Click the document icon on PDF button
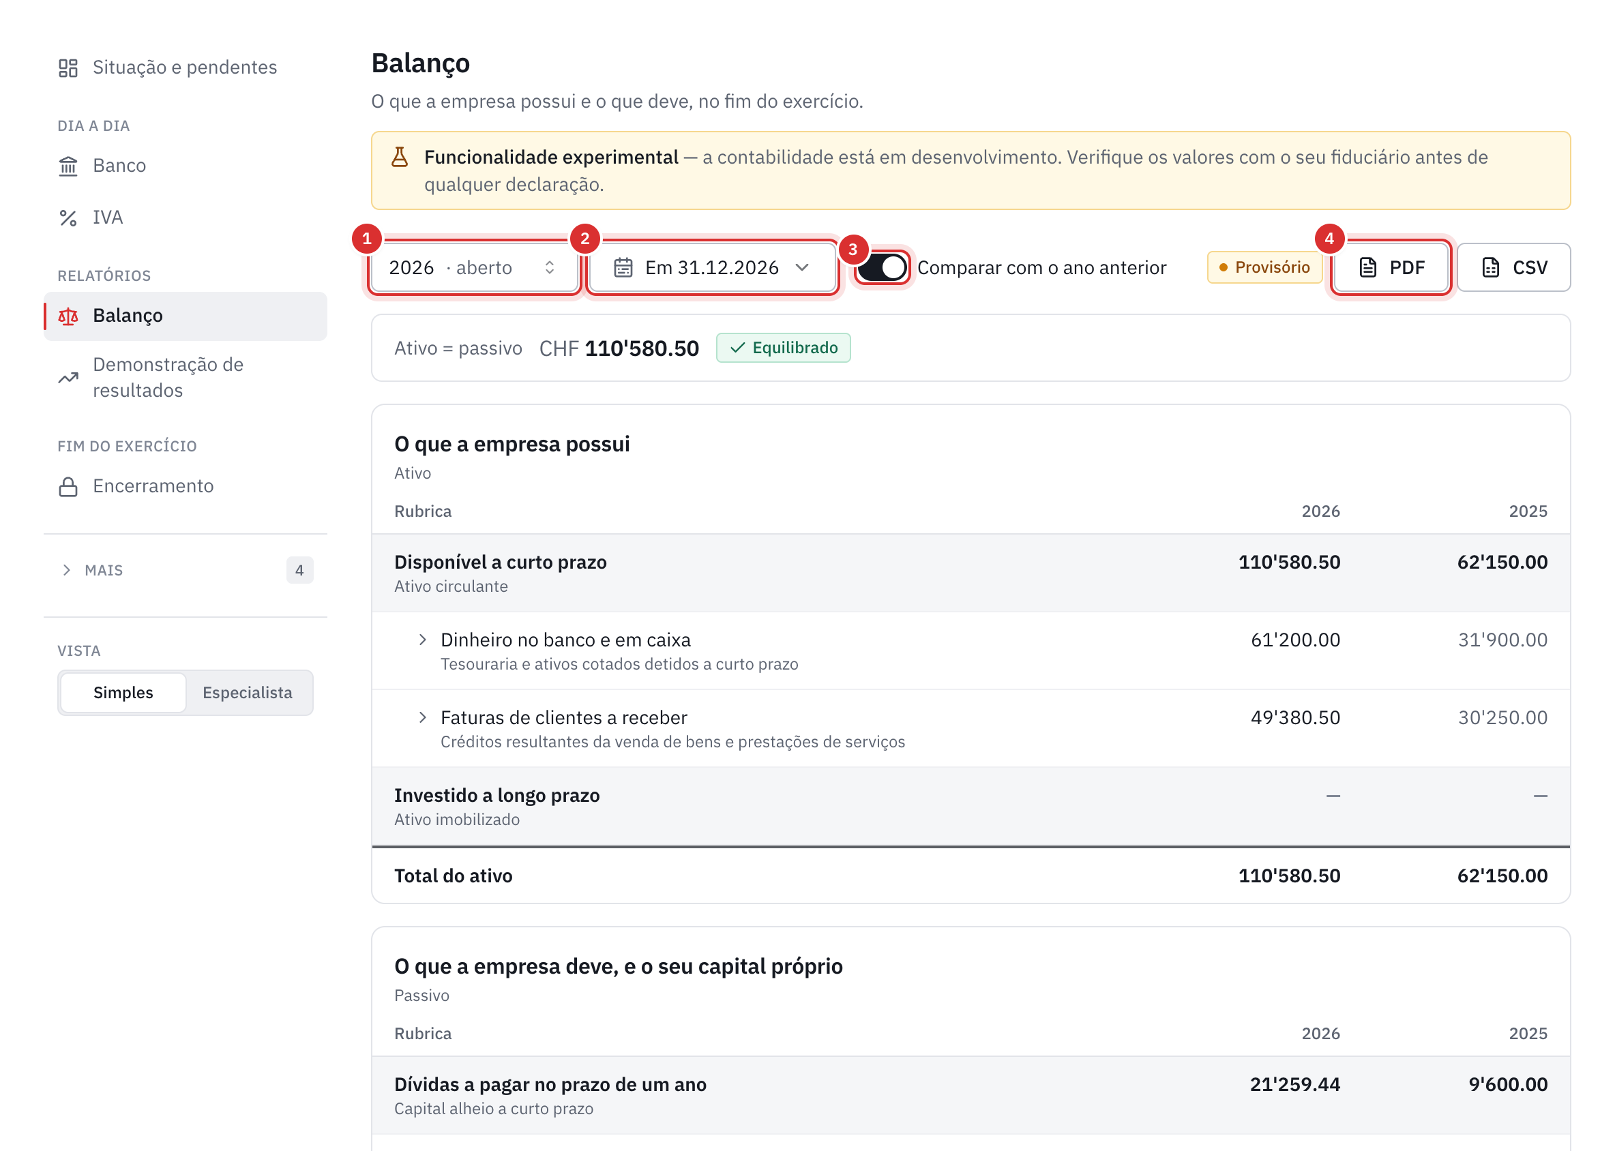 click(x=1368, y=268)
